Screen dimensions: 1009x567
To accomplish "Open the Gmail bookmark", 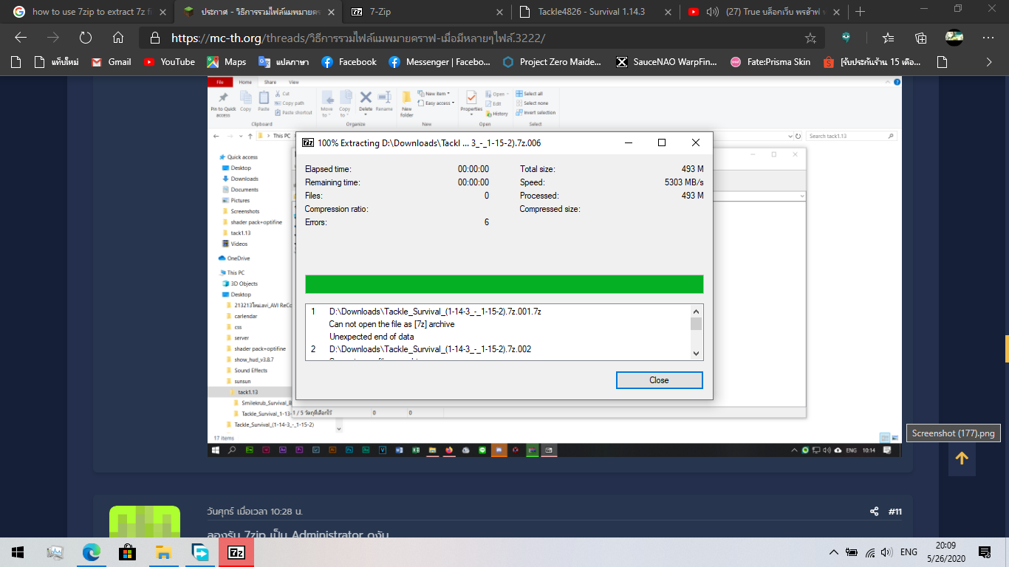I will [112, 62].
